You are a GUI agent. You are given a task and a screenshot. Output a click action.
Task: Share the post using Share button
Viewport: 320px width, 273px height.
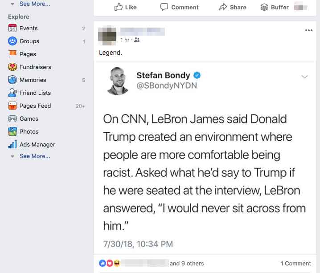(233, 7)
